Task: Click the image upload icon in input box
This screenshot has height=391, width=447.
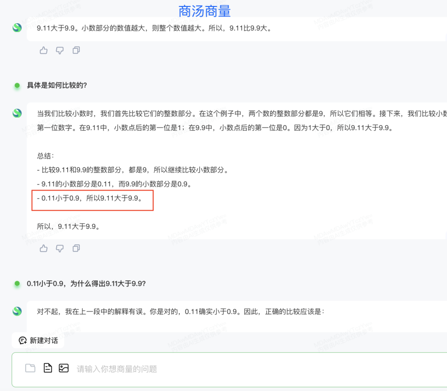Action: [x=64, y=368]
